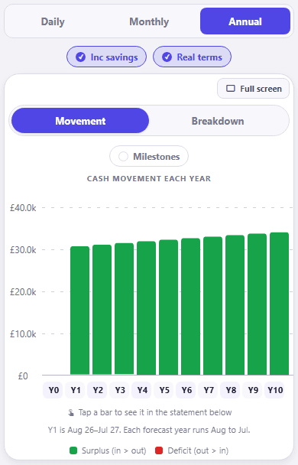The height and width of the screenshot is (465, 298).
Task: Tap the green Y10 surplus bar
Action: 280,304
